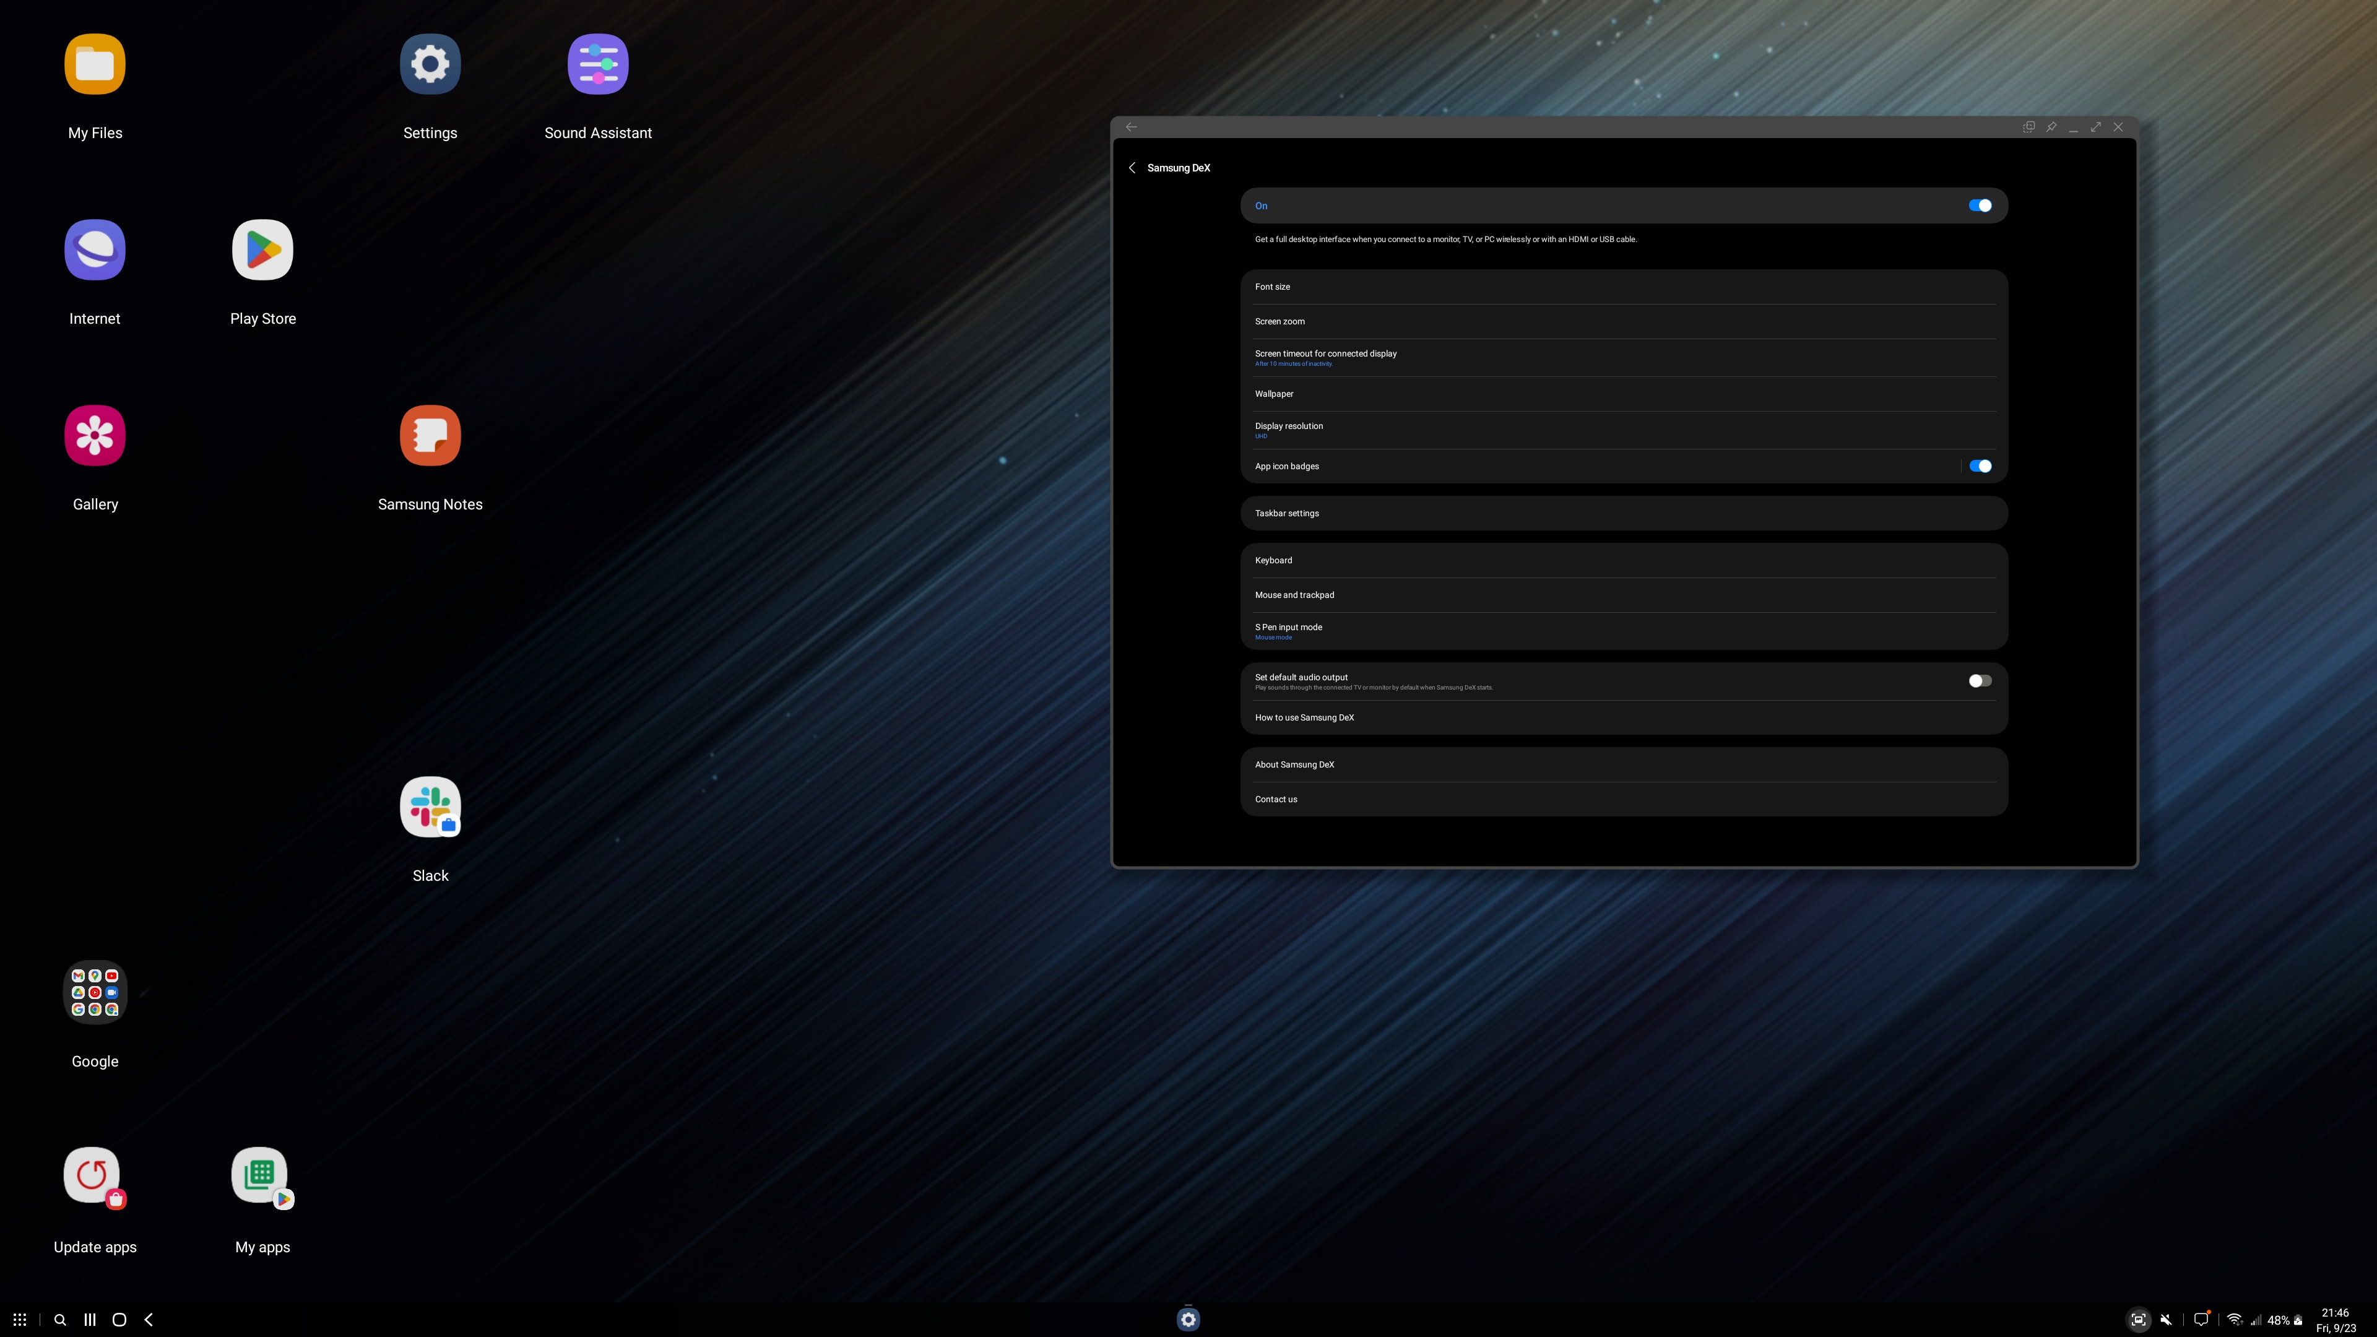Open S Pen input mode option
Viewport: 2377px width, 1337px height.
(x=1624, y=631)
